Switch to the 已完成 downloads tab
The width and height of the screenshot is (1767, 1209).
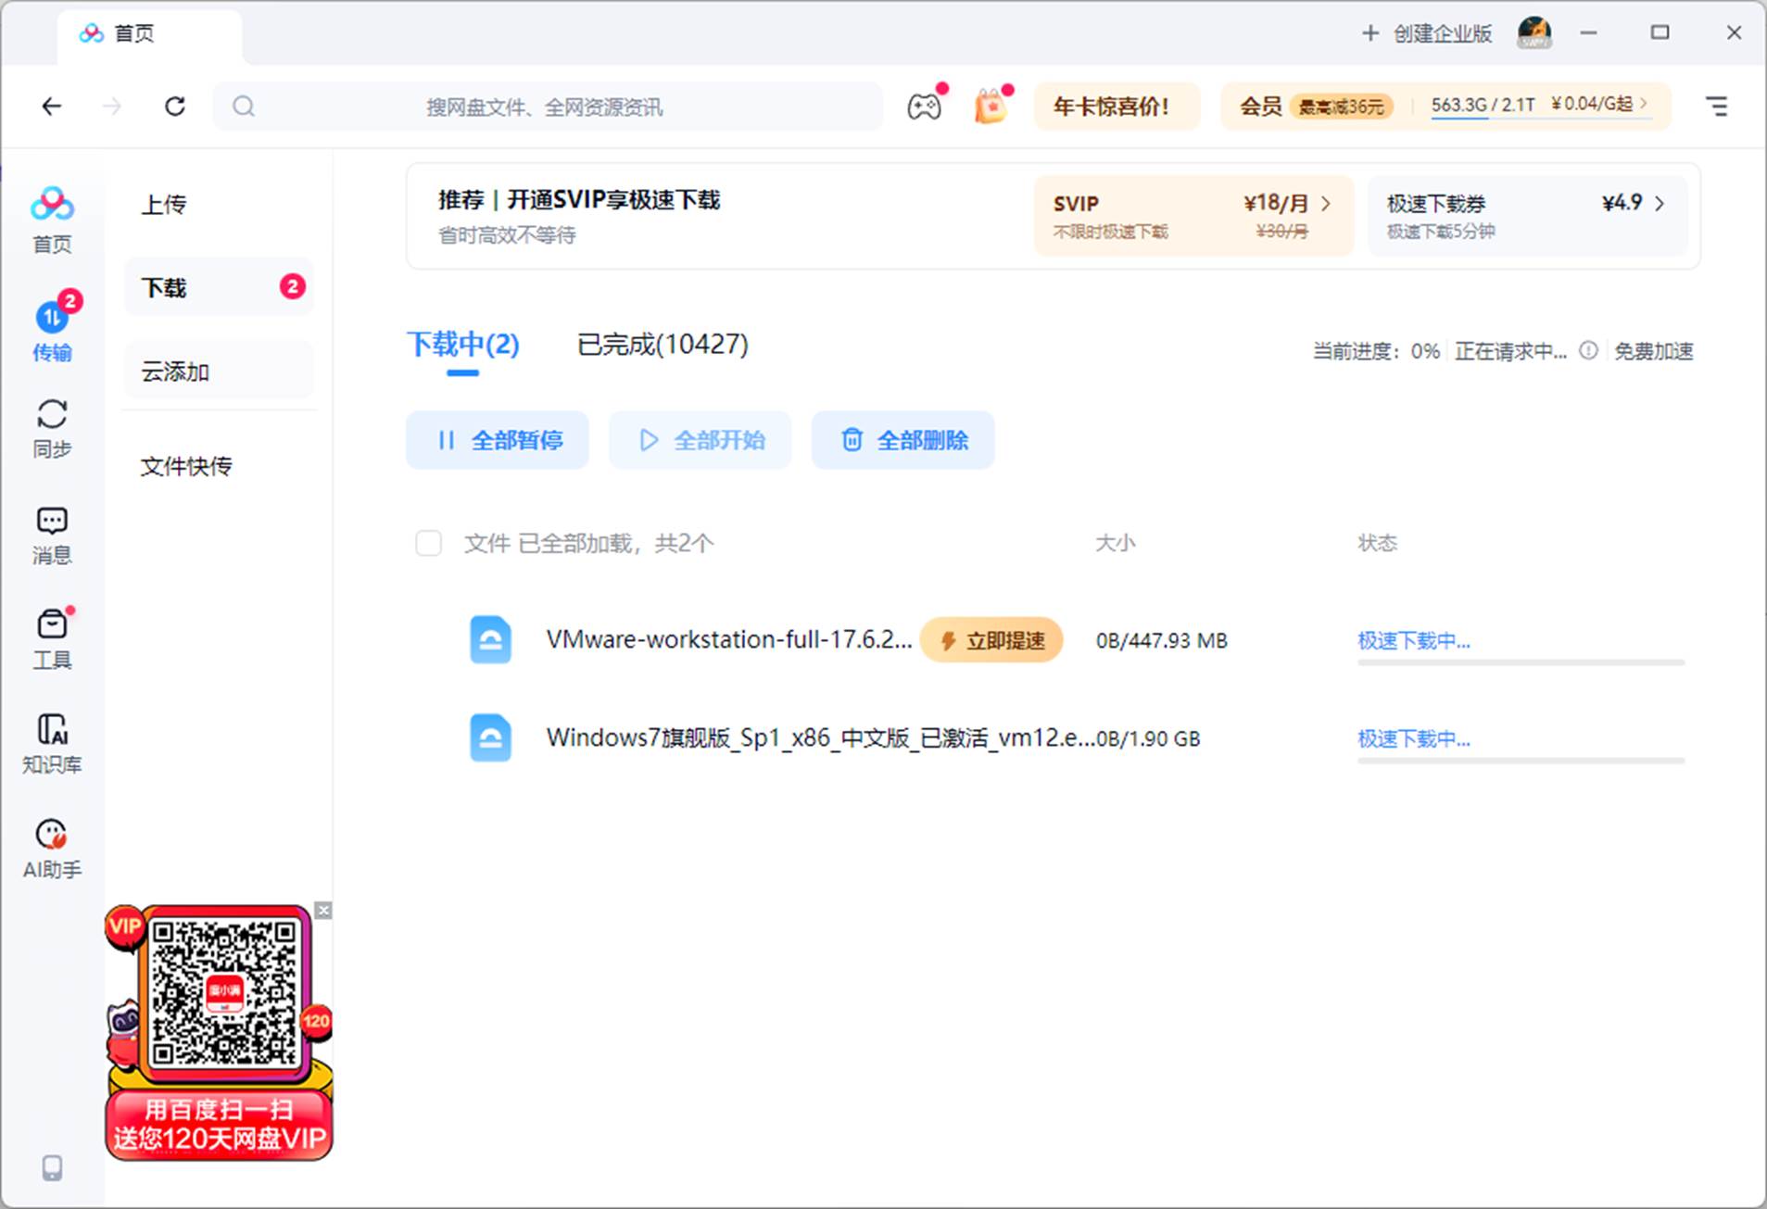tap(660, 345)
